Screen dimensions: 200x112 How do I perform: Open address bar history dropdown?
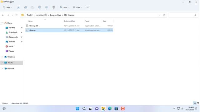click(159, 15)
